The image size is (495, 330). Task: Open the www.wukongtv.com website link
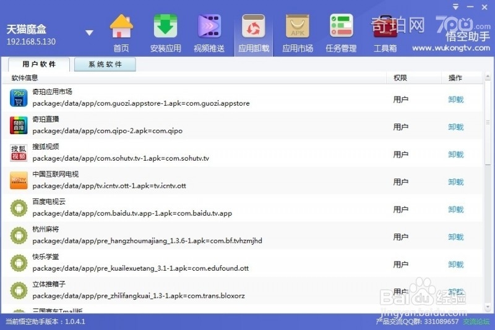451,48
